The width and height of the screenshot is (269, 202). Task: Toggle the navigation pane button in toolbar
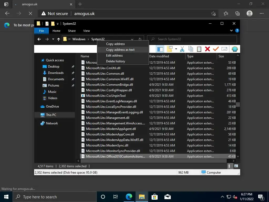(160, 49)
